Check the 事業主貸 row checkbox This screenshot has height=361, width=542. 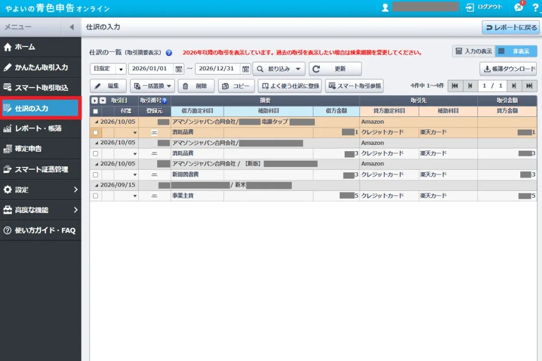(x=95, y=196)
